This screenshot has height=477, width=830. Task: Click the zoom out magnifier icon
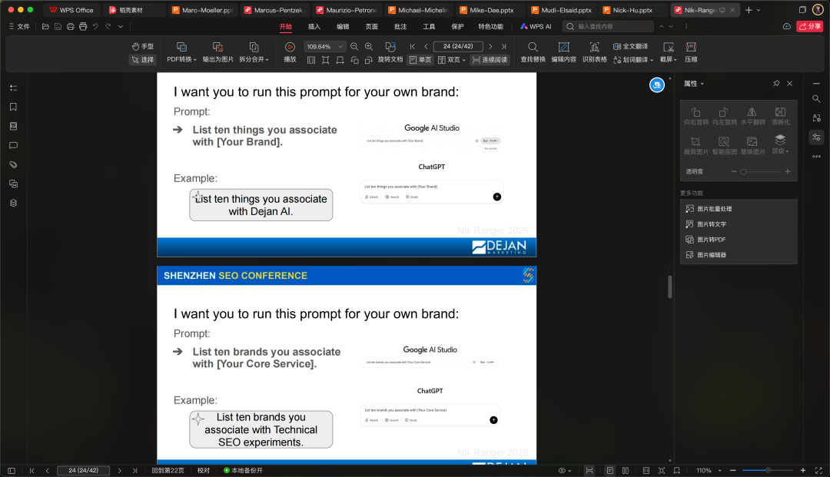coord(354,47)
